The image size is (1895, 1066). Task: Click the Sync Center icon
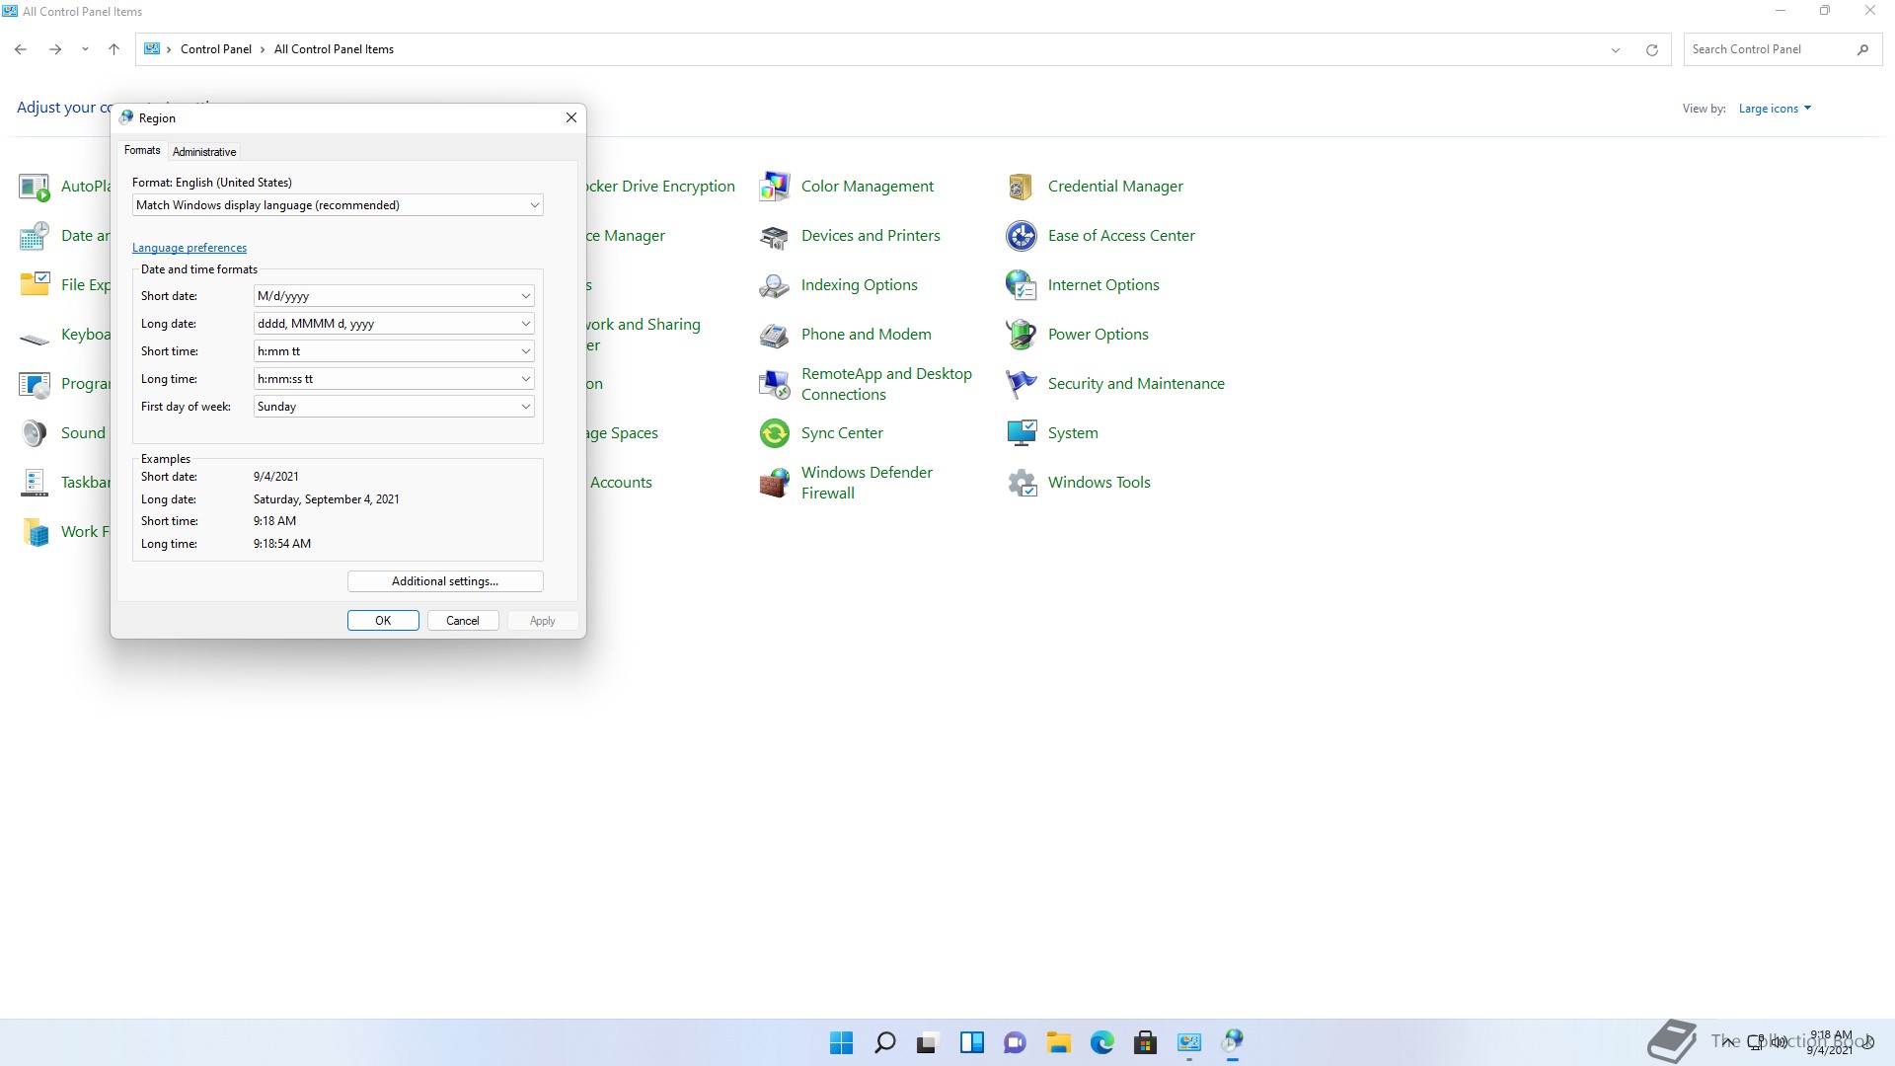[x=774, y=433]
